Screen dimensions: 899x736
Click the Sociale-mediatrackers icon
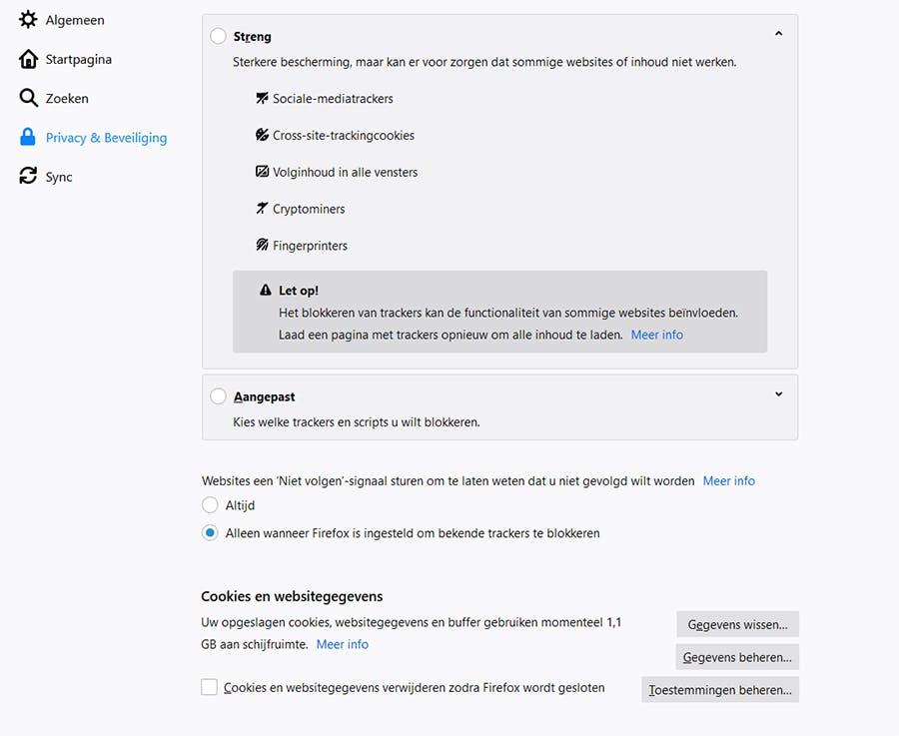click(x=263, y=99)
